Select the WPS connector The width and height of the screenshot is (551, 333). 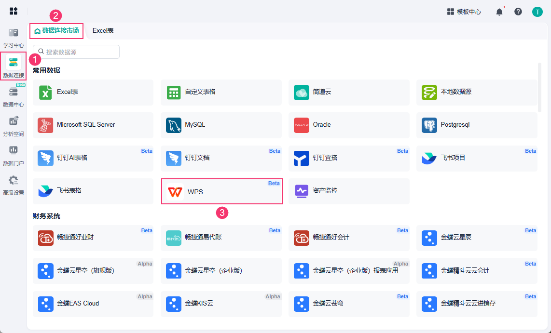[222, 191]
